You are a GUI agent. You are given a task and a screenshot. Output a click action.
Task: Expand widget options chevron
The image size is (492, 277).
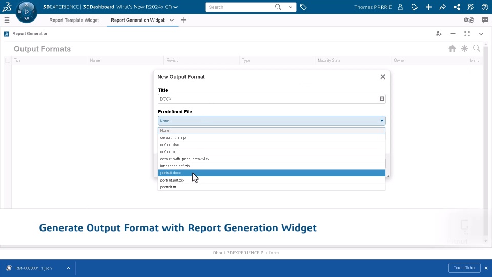coord(481,34)
